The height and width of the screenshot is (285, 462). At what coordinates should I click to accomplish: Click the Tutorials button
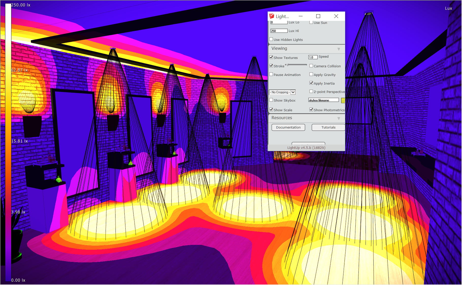click(328, 128)
